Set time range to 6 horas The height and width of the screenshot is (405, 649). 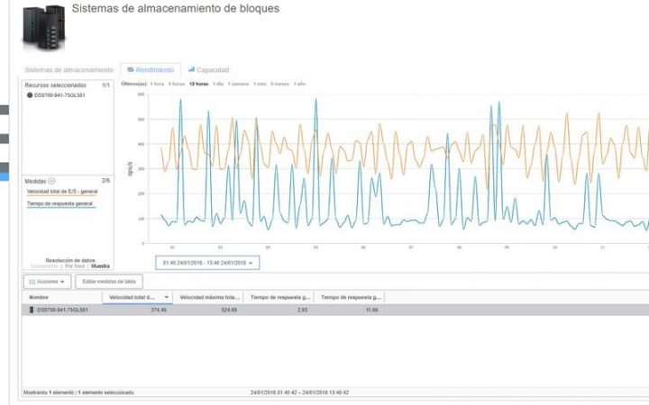(x=177, y=84)
